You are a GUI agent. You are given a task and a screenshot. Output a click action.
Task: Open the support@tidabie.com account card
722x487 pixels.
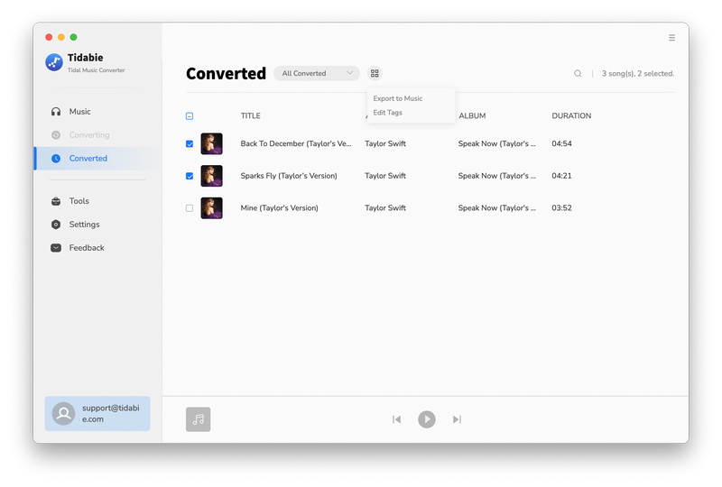[x=97, y=413]
